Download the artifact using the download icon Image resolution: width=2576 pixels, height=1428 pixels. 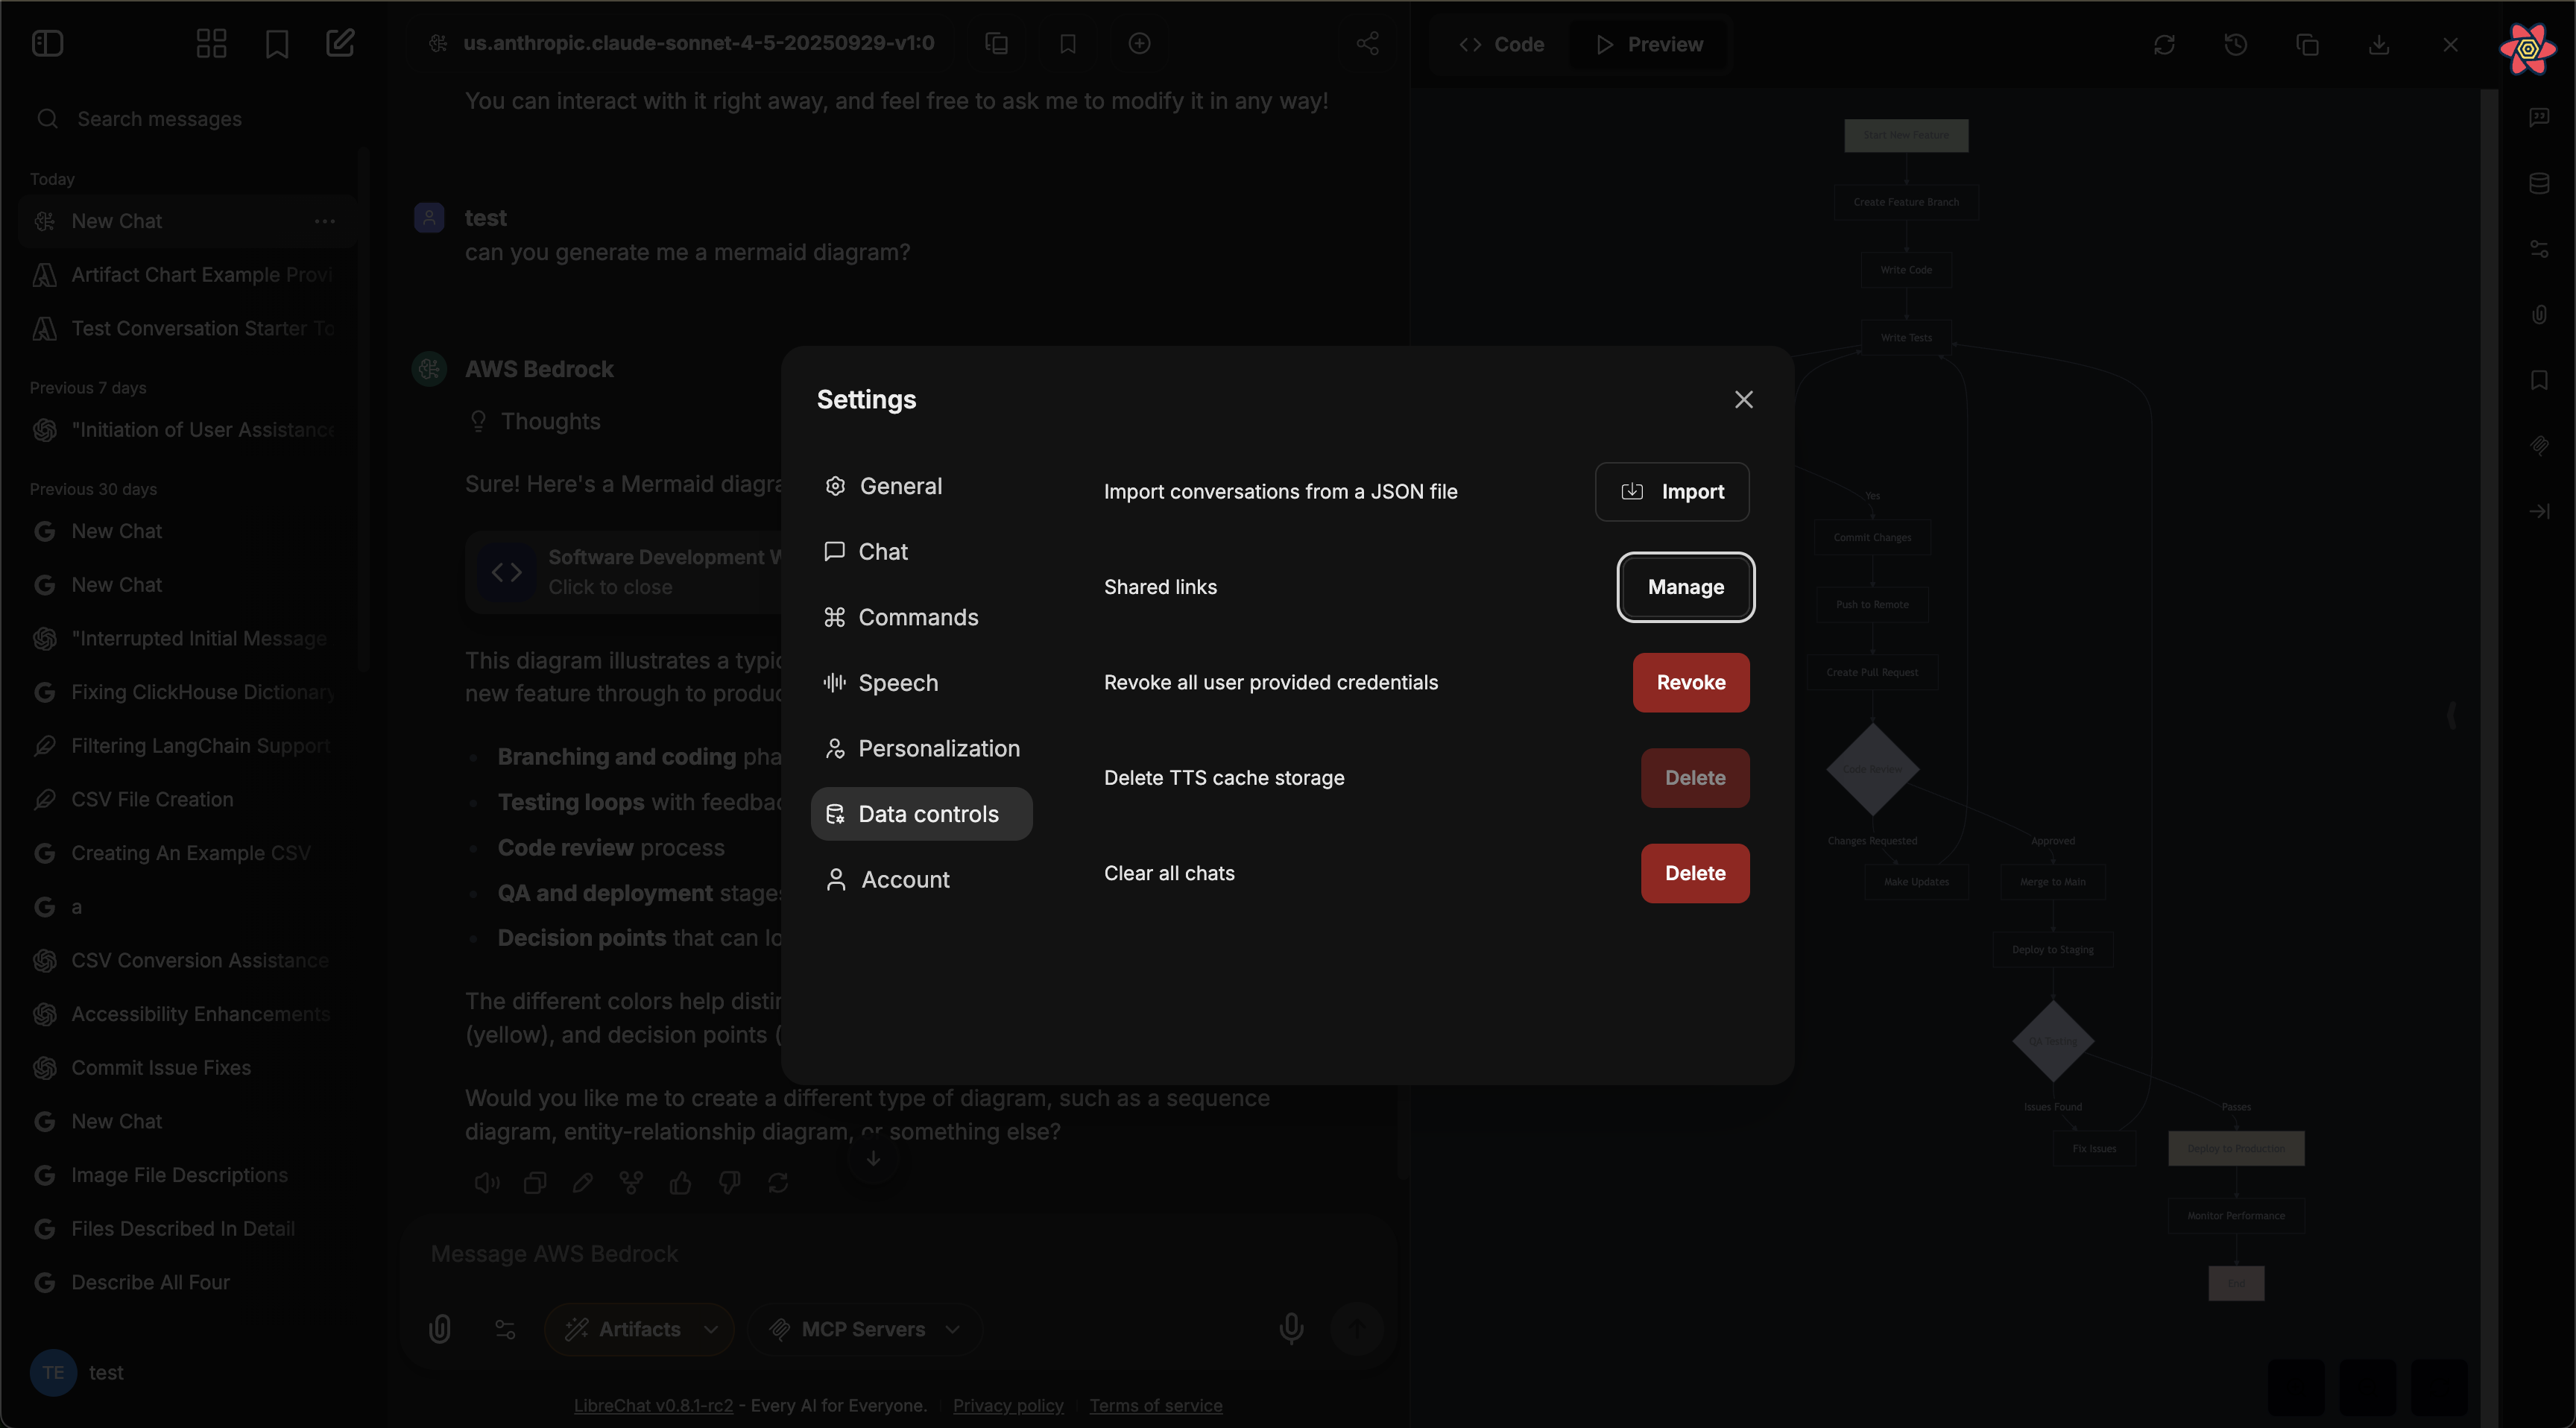point(2380,44)
